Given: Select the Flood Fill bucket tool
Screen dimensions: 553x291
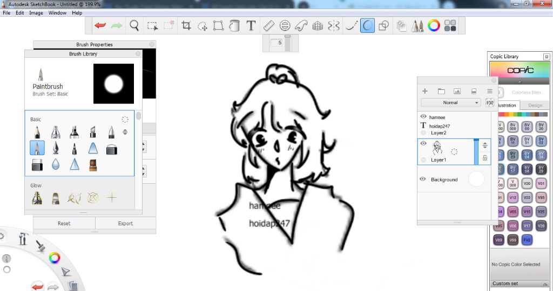Looking at the screenshot, I should (234, 25).
